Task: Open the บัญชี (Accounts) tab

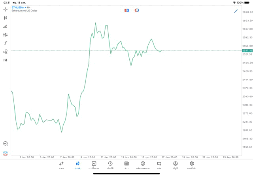Action: point(175,165)
